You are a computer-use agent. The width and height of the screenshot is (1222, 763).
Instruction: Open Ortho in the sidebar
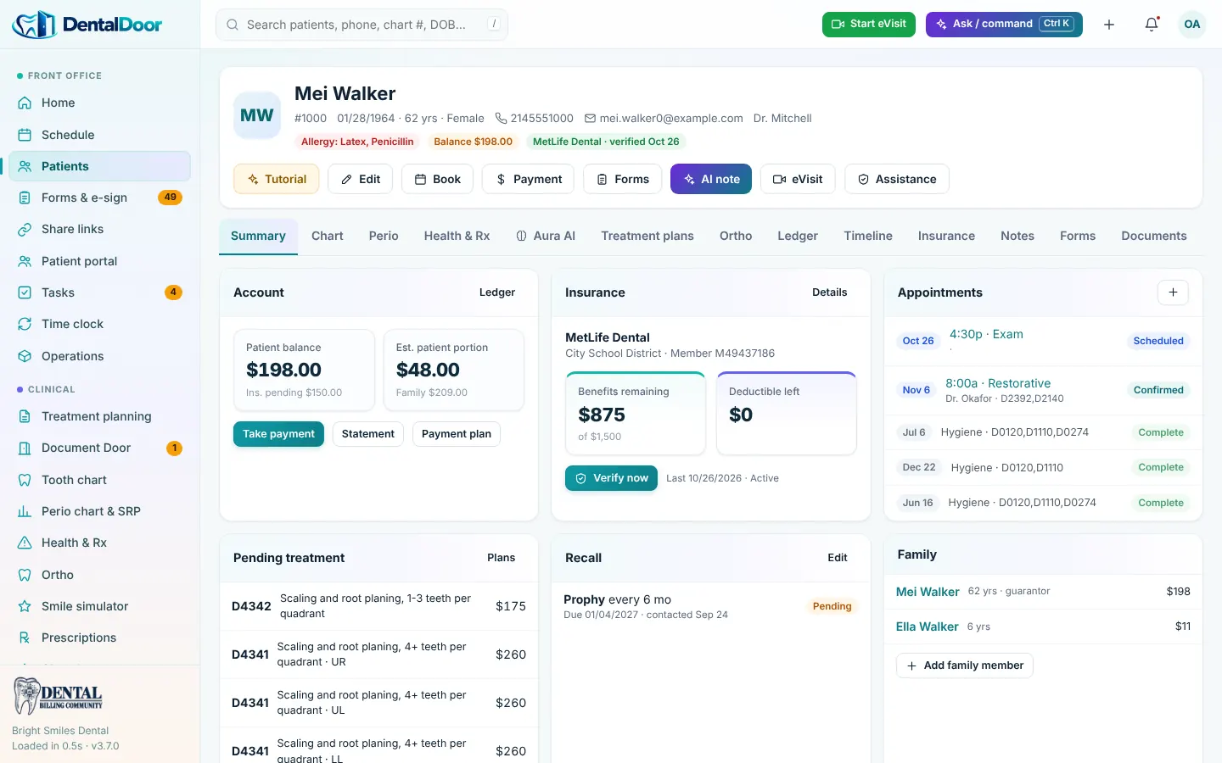pyautogui.click(x=99, y=575)
